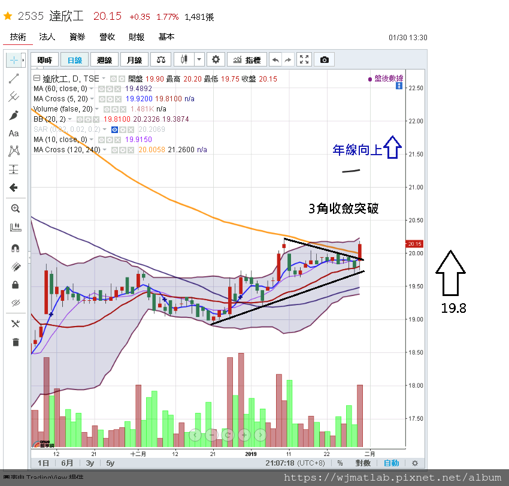509x486 pixels.
Task: Toggle visibility of Volume indicator
Action: tap(107, 109)
